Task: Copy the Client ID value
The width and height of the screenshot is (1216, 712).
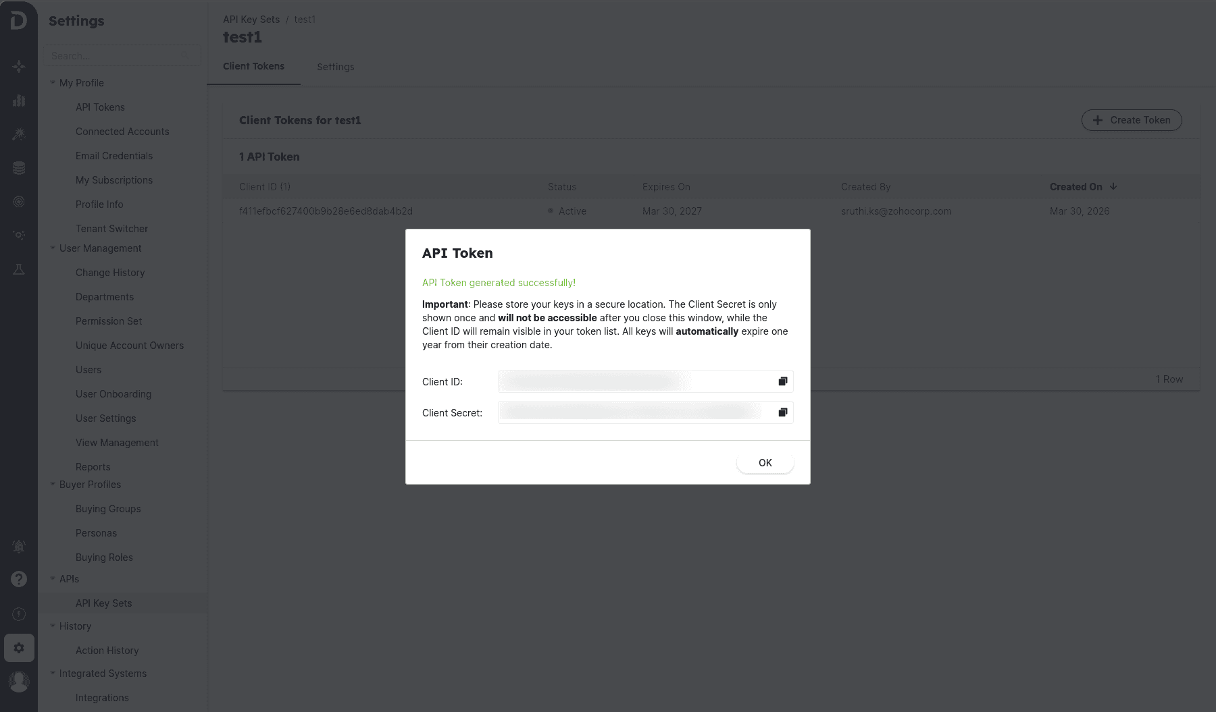Action: (x=782, y=381)
